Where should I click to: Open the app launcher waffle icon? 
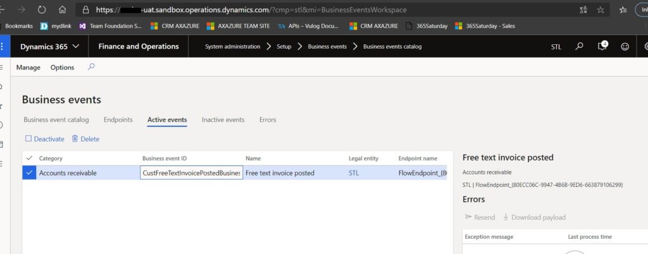click(2, 46)
